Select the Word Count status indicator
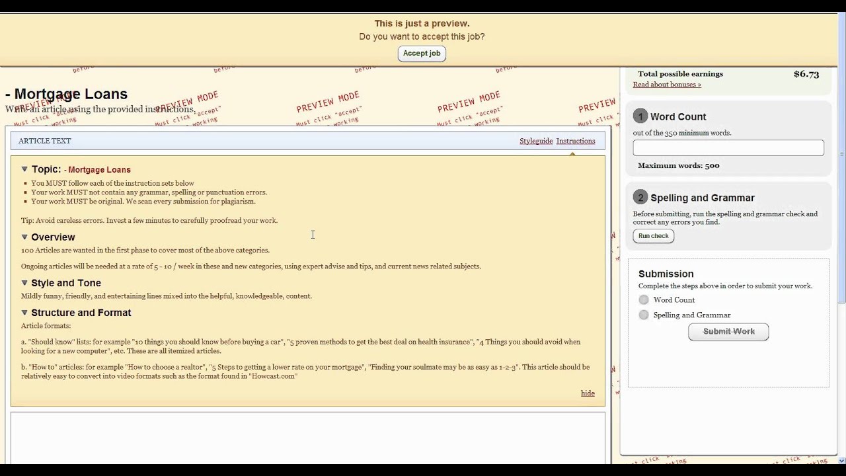Screen dimensions: 846x476 coord(644,300)
